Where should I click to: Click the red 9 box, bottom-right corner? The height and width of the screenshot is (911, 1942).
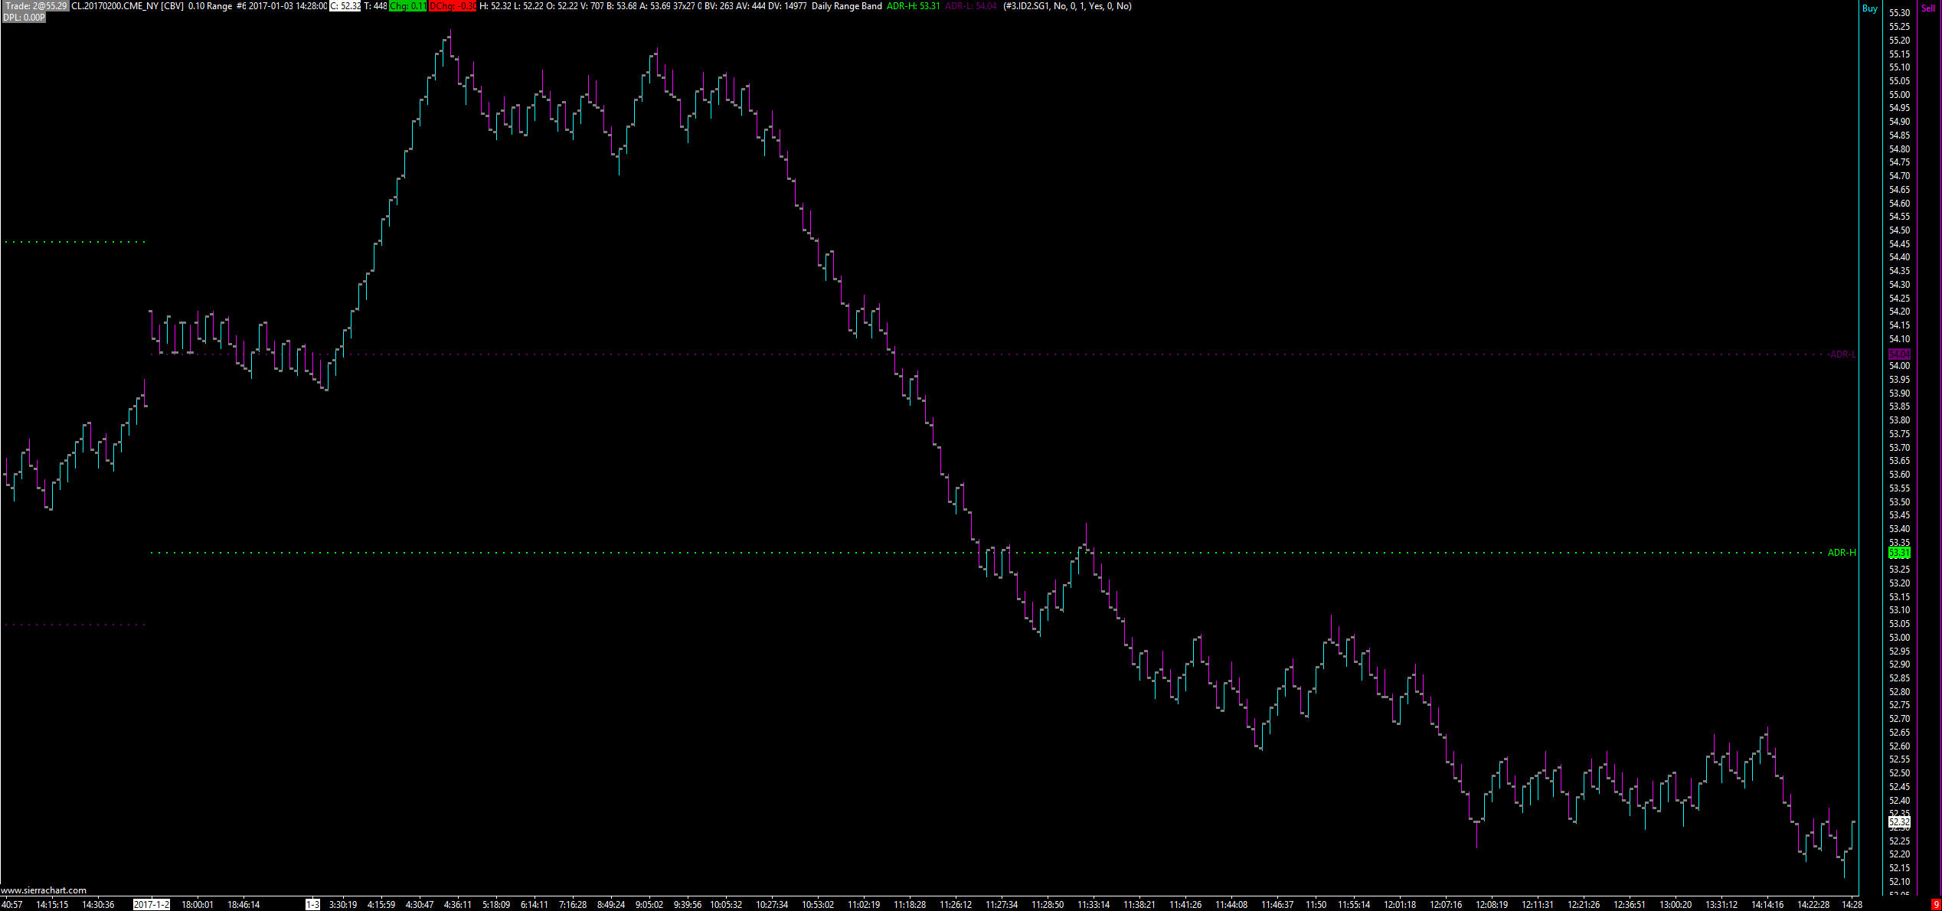[x=1936, y=905]
